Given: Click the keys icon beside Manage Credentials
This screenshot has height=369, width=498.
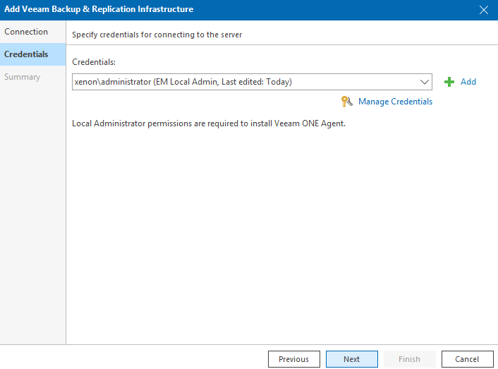Looking at the screenshot, I should tap(347, 102).
